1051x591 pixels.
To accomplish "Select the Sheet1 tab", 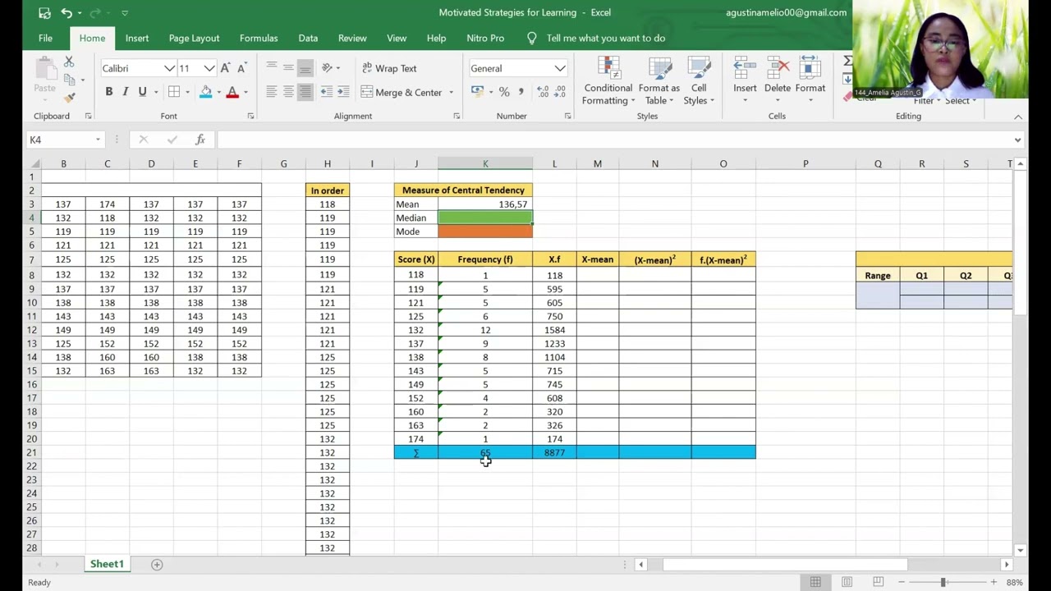I will point(107,564).
